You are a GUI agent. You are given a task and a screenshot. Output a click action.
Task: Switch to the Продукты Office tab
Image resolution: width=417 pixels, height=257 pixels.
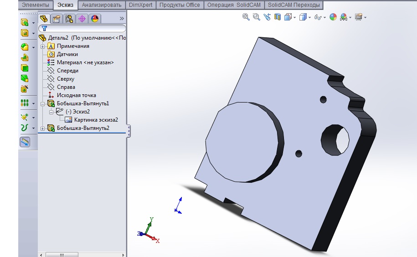[x=180, y=5]
